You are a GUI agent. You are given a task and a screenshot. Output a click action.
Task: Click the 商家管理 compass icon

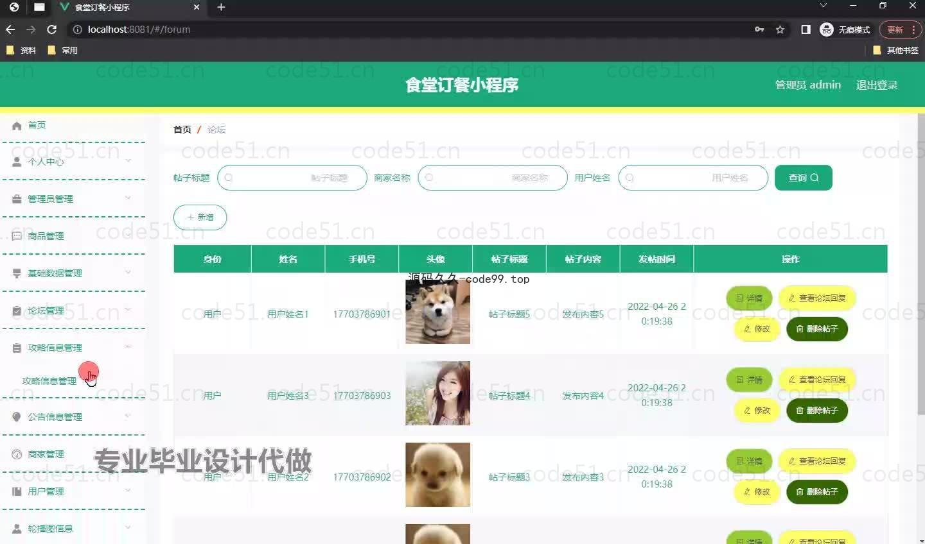coord(17,454)
